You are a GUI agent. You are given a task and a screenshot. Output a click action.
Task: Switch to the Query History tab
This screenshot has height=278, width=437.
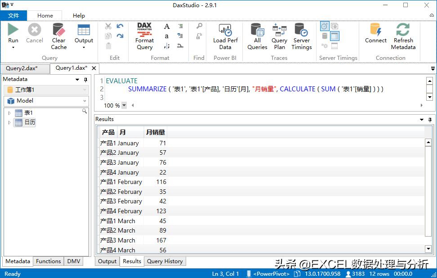pos(165,261)
